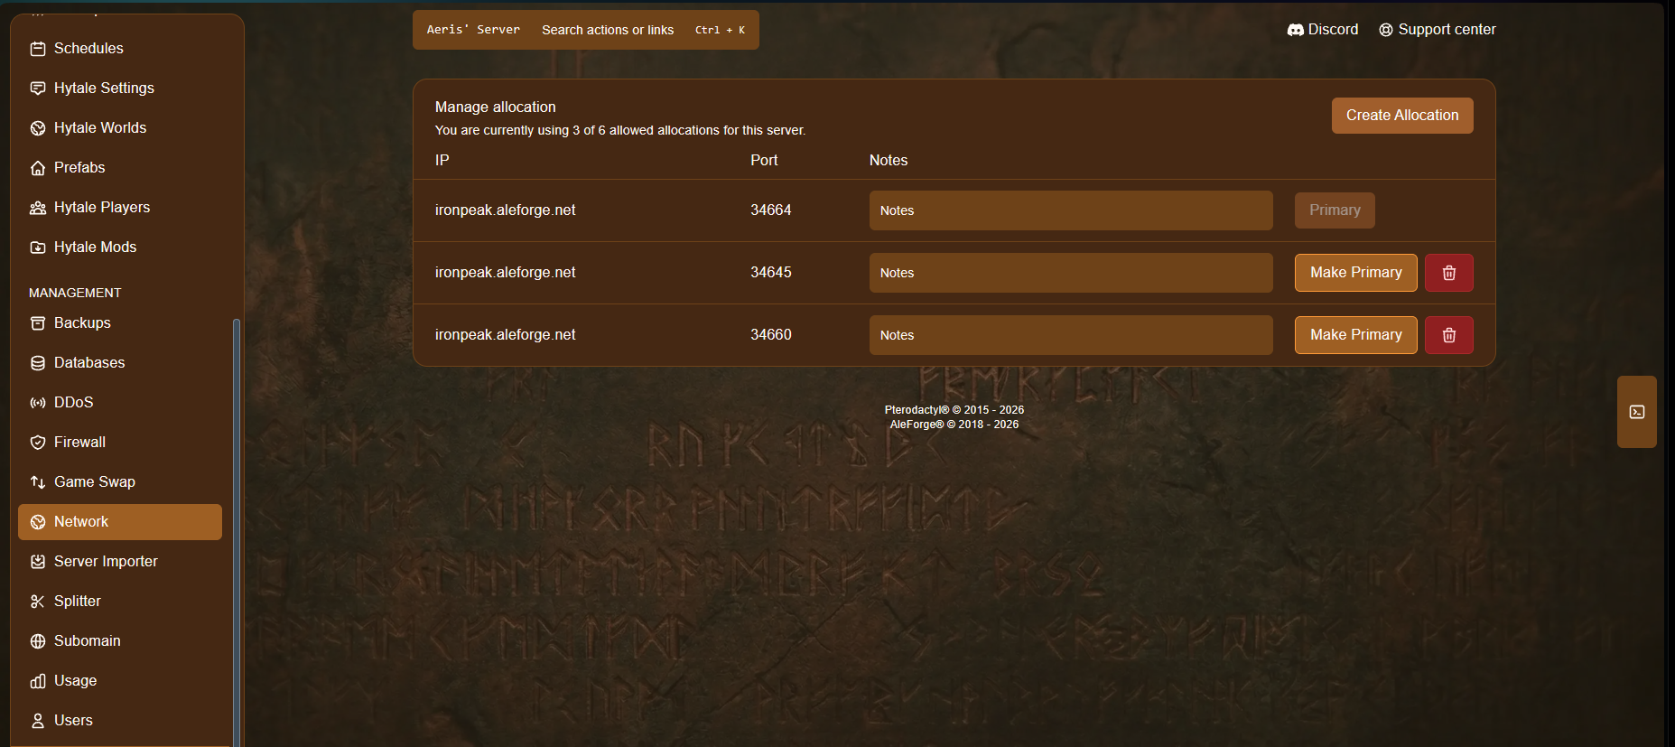Viewport: 1675px width, 747px height.
Task: Click the Hytale Players group icon
Action: pyautogui.click(x=38, y=208)
